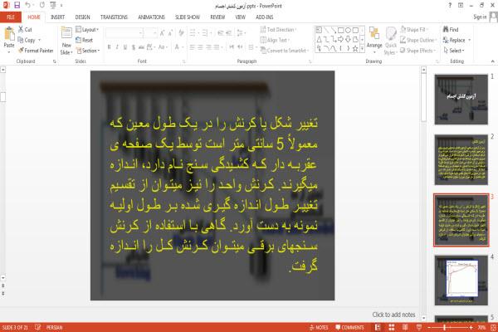Toggle Strikethrough formatting
The height and width of the screenshot is (332, 498).
(x=141, y=47)
